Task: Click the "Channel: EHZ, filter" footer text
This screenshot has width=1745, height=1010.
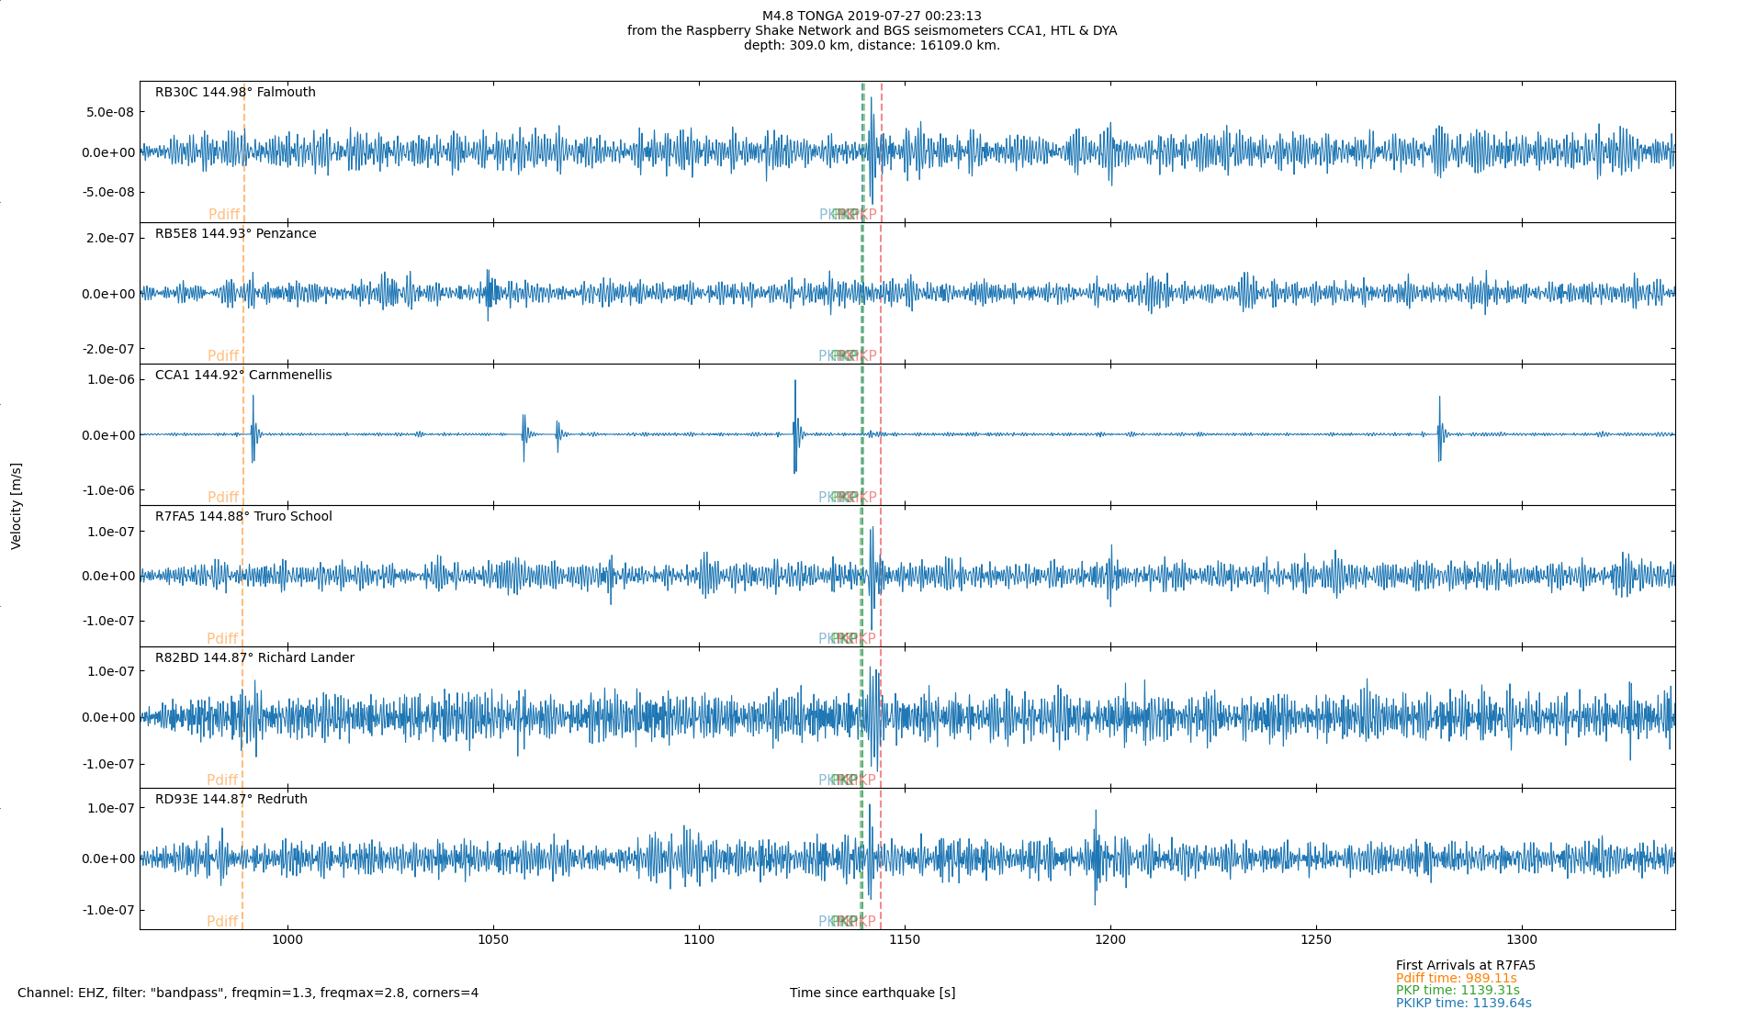Action: point(248,993)
